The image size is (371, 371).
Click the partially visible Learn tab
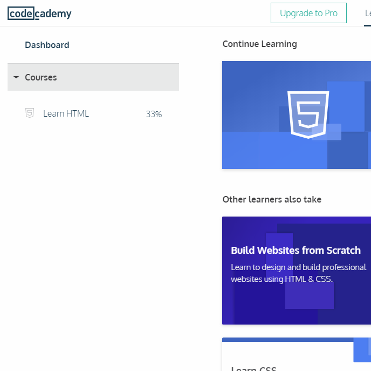click(x=368, y=14)
